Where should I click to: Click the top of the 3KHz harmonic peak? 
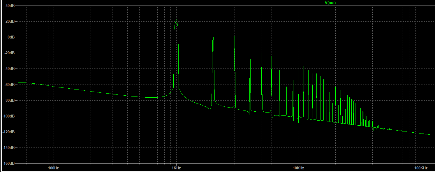(235, 36)
